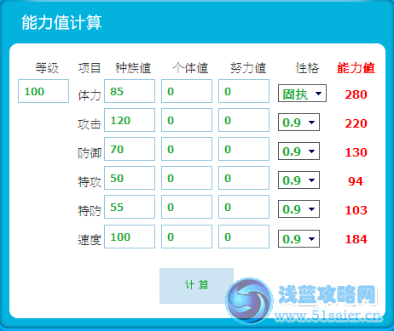Screen dimensions: 394x331
Task: Focus the 特防 种族值 field with 55
Action: 130,207
